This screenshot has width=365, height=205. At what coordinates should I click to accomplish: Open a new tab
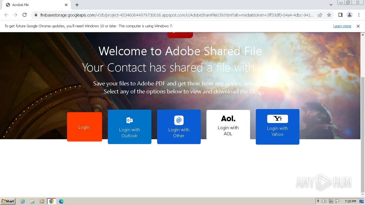click(77, 5)
